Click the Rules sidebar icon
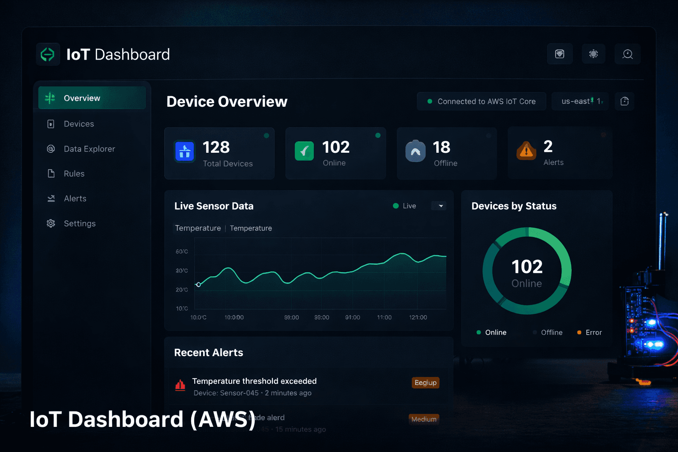Screen dimensions: 678x452 click(51, 173)
